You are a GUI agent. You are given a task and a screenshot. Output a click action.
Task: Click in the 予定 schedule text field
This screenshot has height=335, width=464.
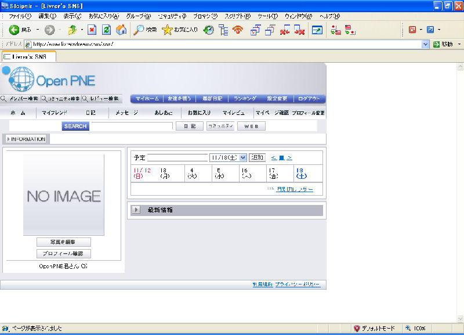point(177,157)
